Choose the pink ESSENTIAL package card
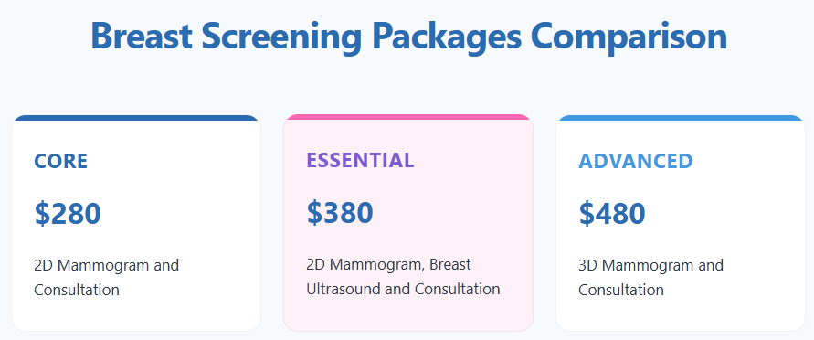This screenshot has height=340, width=814. 408,223
